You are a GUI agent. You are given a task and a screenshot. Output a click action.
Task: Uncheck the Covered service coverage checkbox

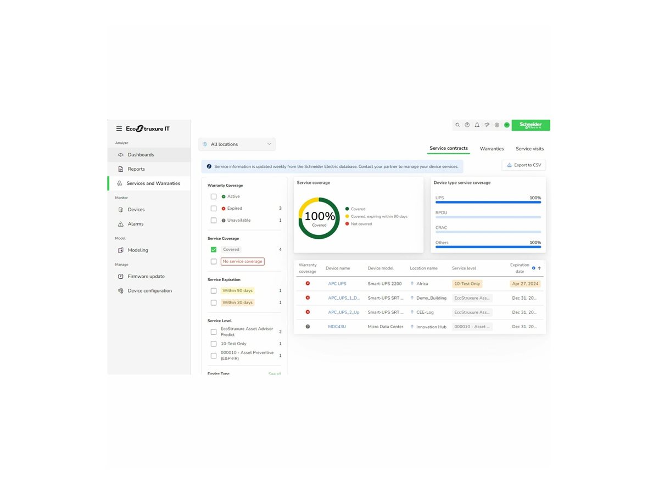click(x=214, y=250)
